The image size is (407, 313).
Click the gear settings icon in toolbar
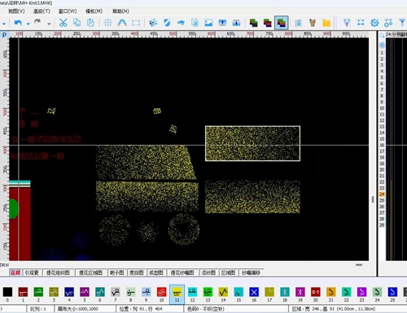(x=374, y=23)
